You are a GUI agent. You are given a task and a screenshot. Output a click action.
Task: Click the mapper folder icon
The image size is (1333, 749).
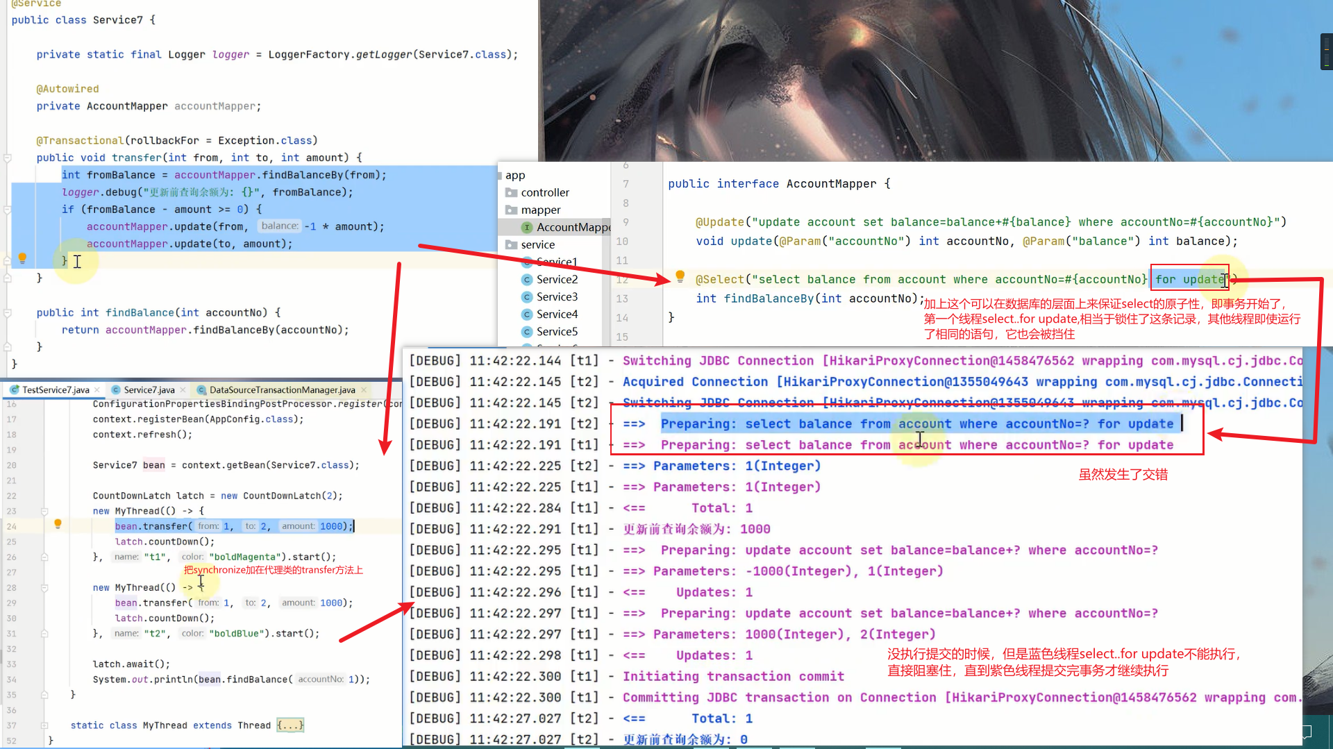coord(512,210)
